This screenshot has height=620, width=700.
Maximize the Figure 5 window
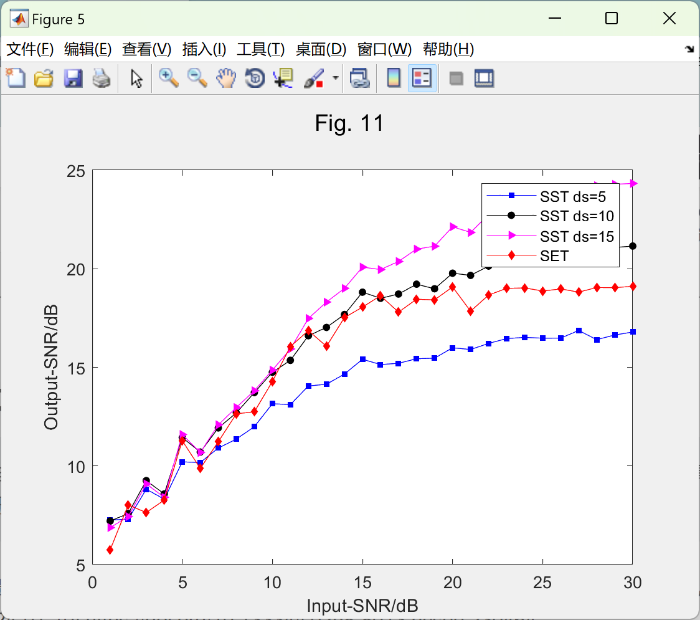611,18
